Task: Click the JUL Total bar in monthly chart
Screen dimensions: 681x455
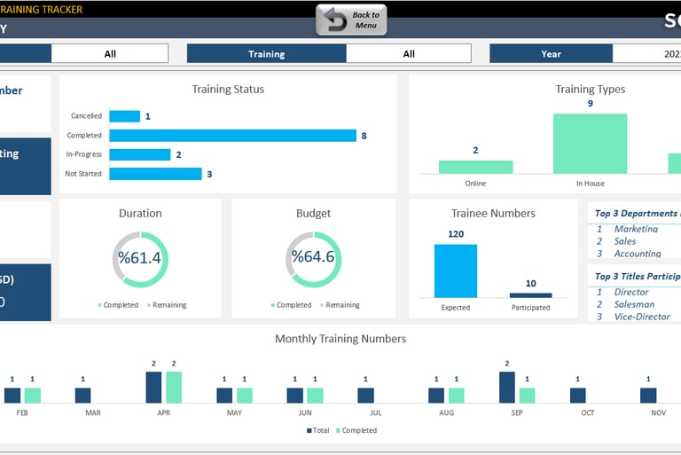Action: click(365, 396)
